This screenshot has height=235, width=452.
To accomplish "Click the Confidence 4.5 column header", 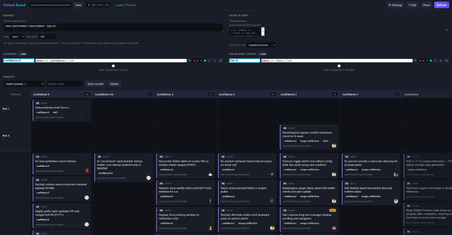I will (123, 94).
